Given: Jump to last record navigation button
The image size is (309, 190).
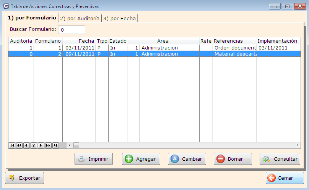Looking at the screenshot, I should pyautogui.click(x=55, y=145).
